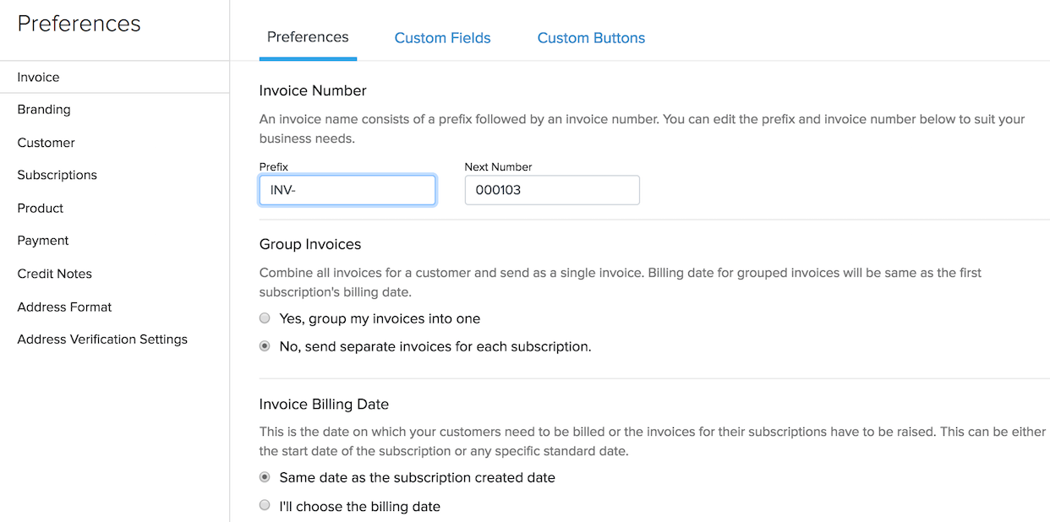Open Address Format settings
Screen dimensions: 1050x522
click(x=64, y=307)
